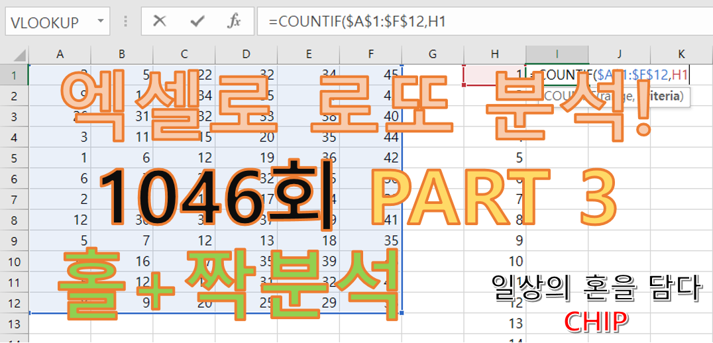Screen dimensions: 713x343
Task: Select row 1 header
Action: click(14, 75)
